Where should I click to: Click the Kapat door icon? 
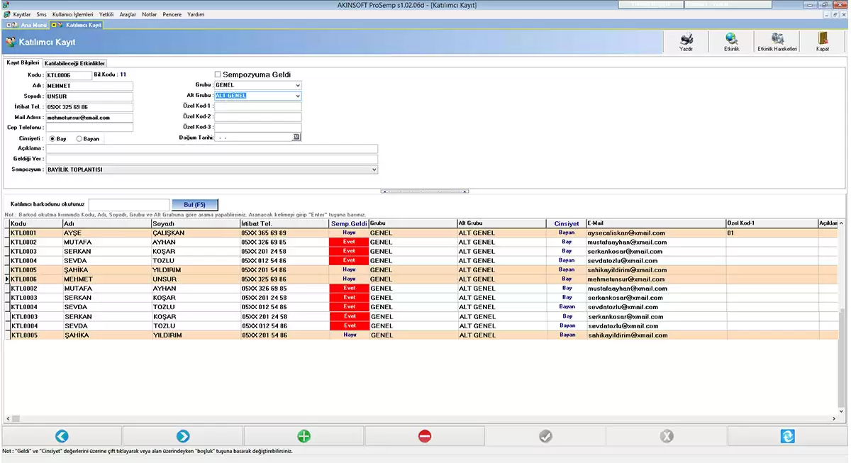point(822,40)
